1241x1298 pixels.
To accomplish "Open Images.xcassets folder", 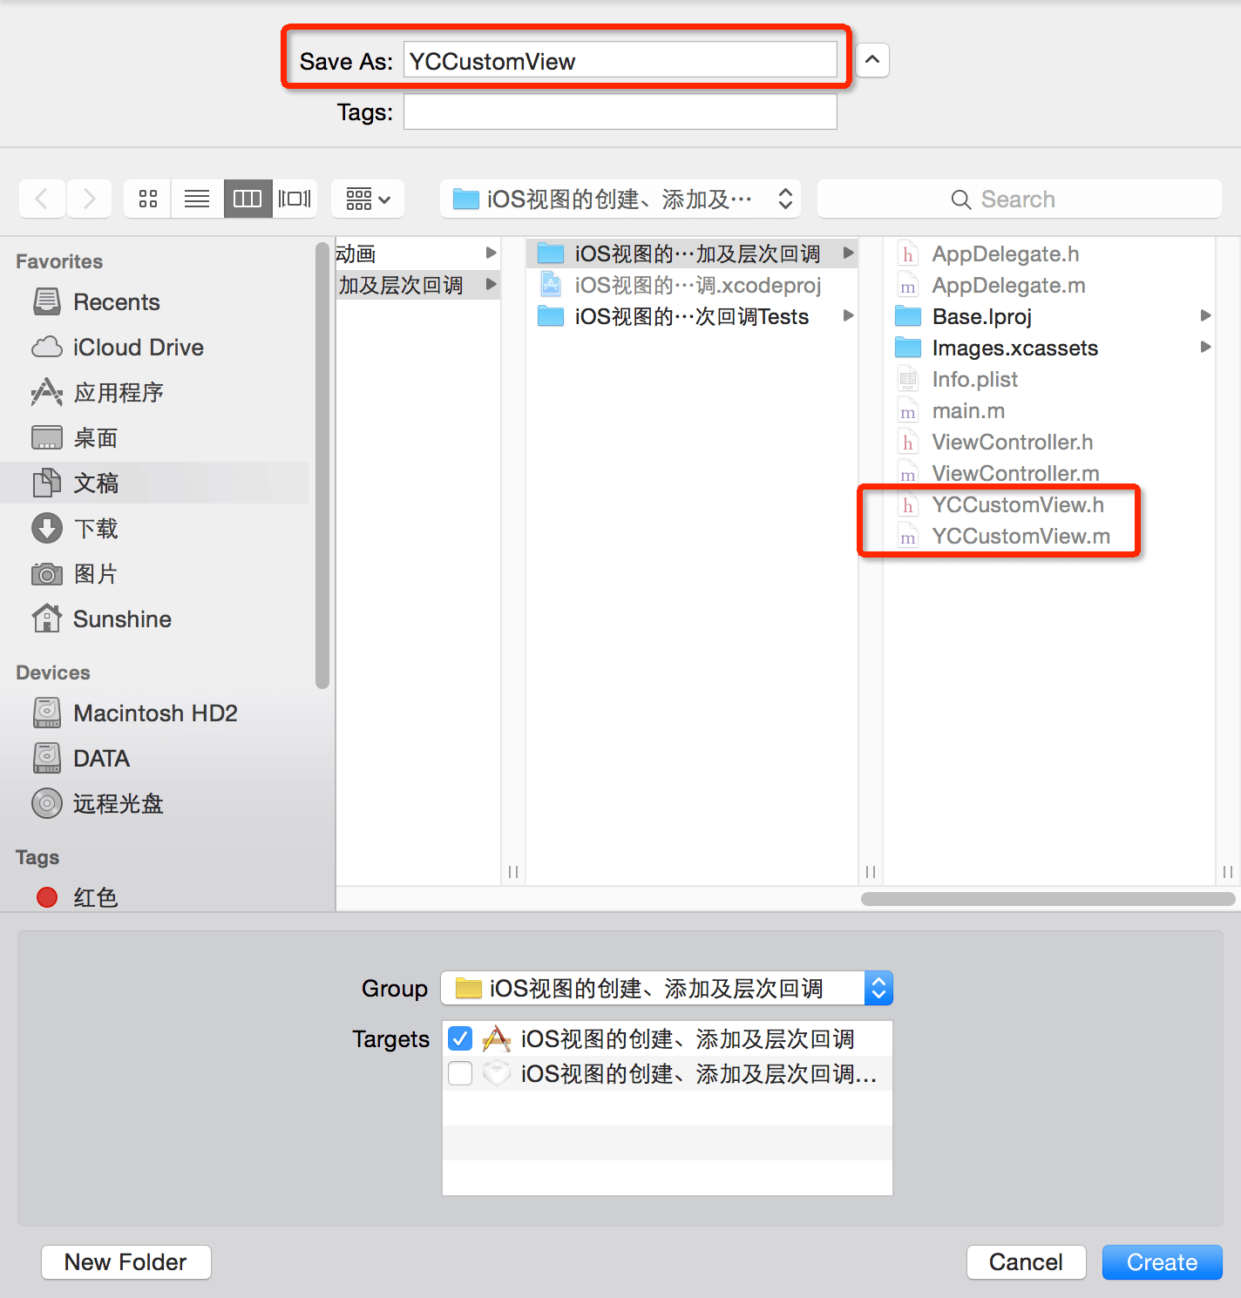I will 1049,348.
